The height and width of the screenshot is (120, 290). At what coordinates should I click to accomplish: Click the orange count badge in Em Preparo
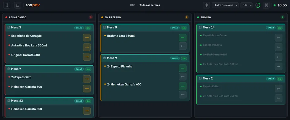(x=187, y=17)
